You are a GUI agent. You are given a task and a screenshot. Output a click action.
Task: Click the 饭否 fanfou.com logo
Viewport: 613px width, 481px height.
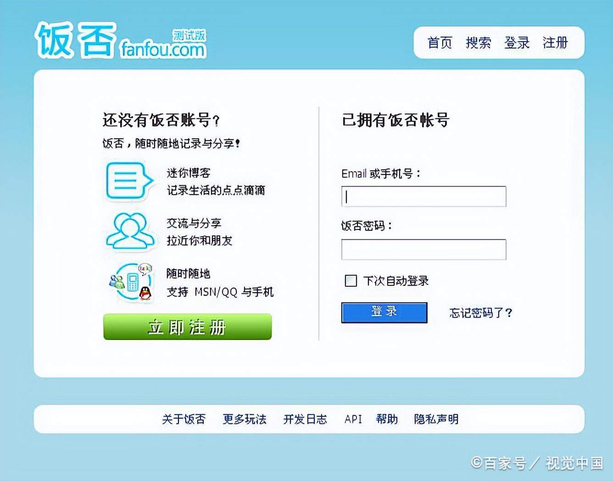pos(121,41)
